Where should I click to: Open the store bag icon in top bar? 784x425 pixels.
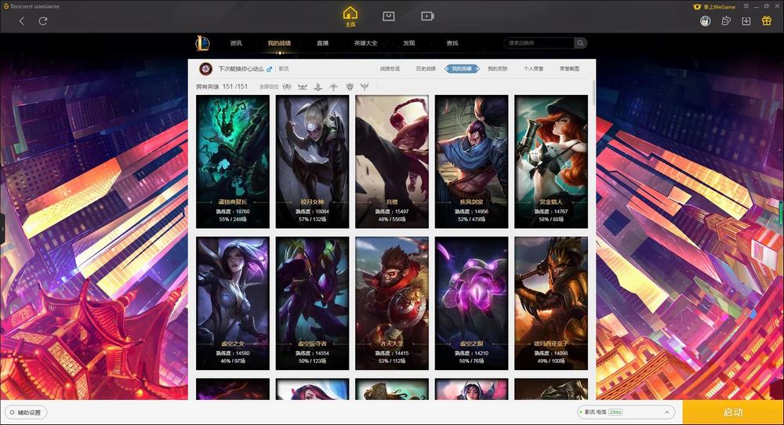[x=389, y=16]
